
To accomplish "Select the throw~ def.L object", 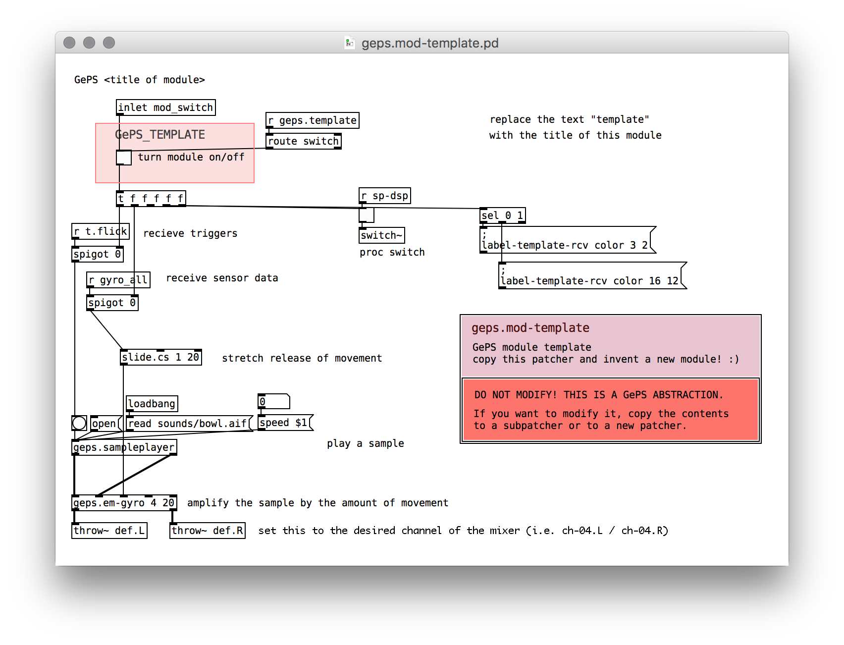I will point(109,531).
